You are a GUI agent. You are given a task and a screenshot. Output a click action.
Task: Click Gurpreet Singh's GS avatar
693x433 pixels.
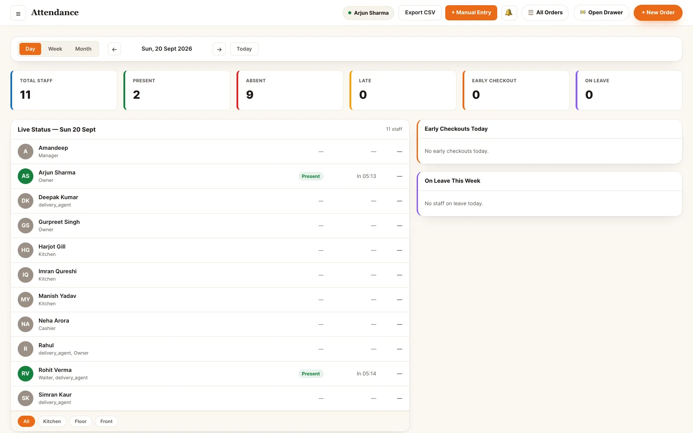(x=26, y=226)
